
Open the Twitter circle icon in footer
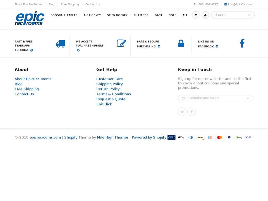[182, 112]
